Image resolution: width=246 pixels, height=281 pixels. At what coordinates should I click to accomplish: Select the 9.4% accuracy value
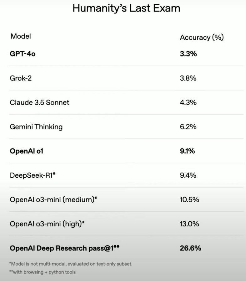pyautogui.click(x=188, y=175)
